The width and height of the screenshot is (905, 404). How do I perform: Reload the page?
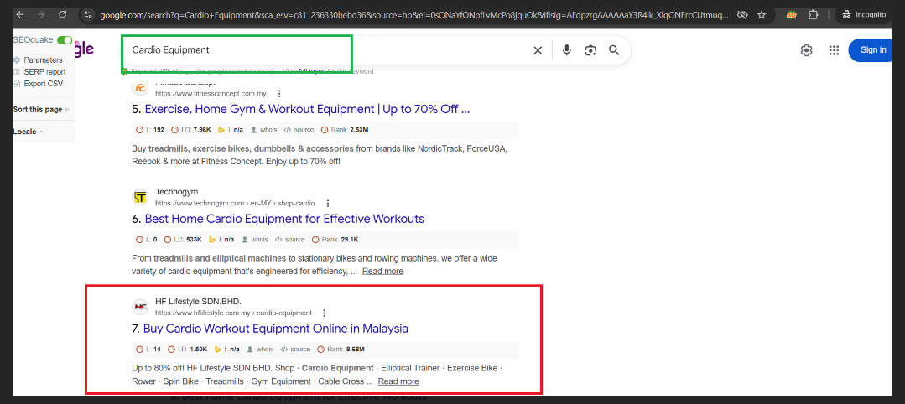[x=63, y=15]
